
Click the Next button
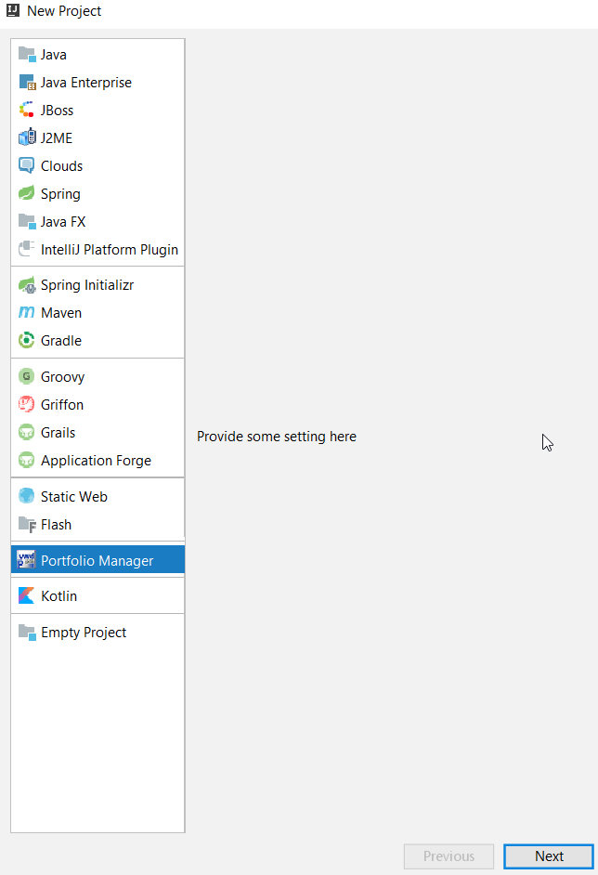point(549,856)
